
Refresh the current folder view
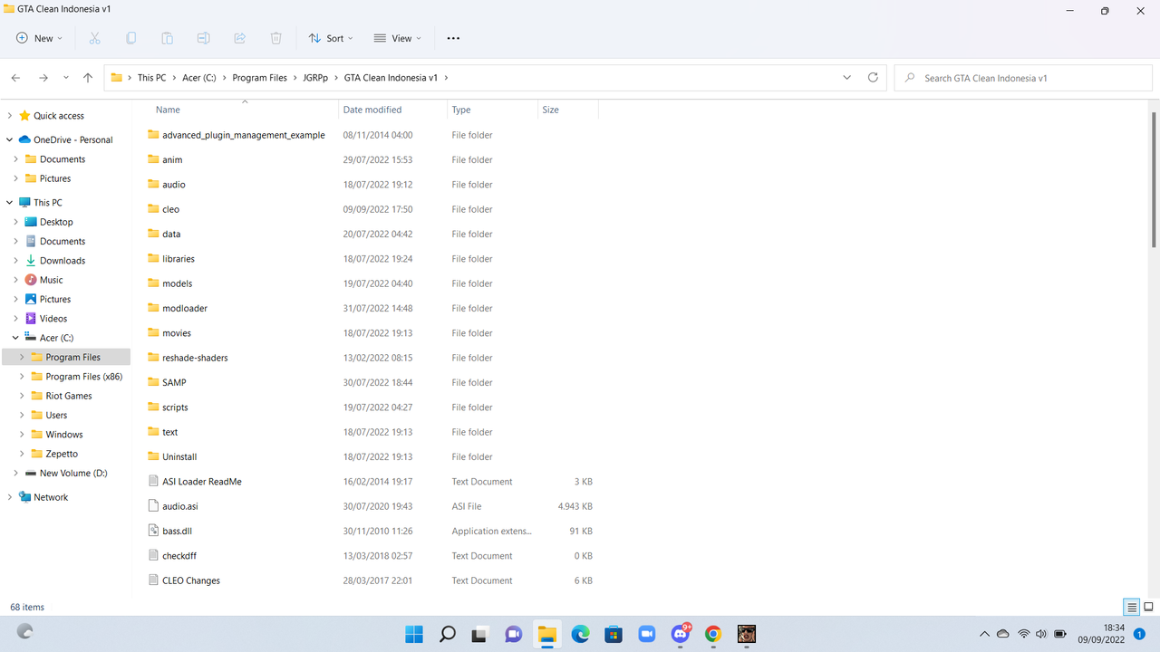click(873, 78)
